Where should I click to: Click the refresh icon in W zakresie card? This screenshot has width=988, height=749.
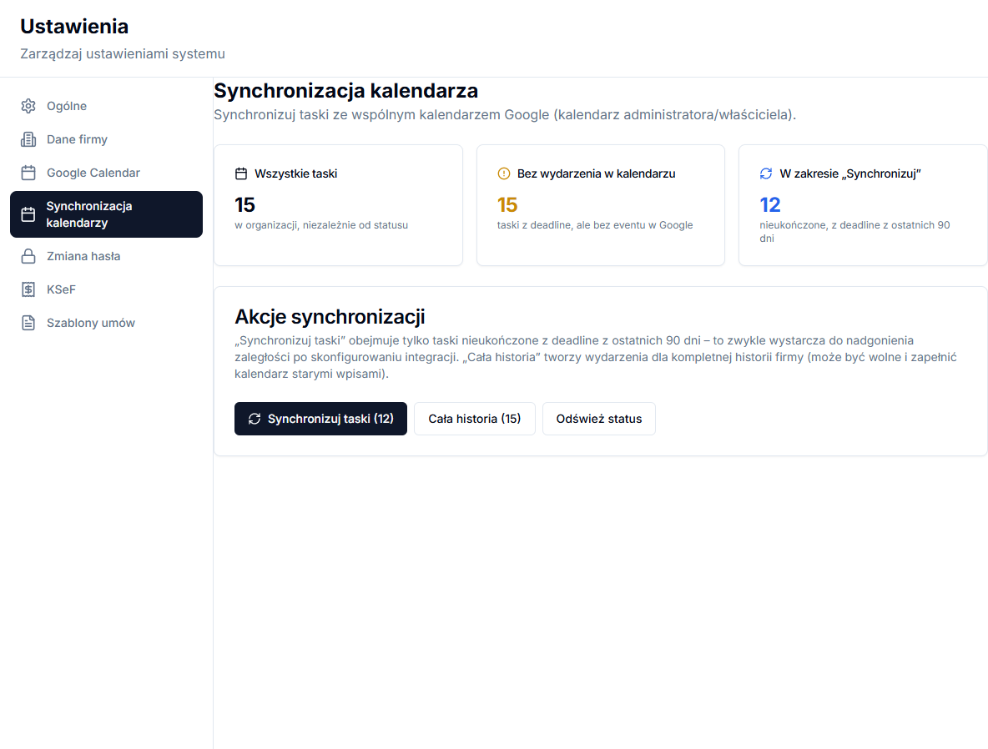765,173
